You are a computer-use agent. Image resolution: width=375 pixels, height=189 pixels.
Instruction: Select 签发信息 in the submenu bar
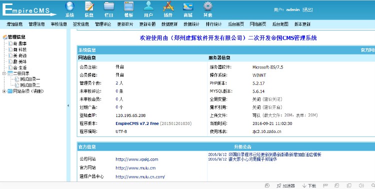coord(81,24)
